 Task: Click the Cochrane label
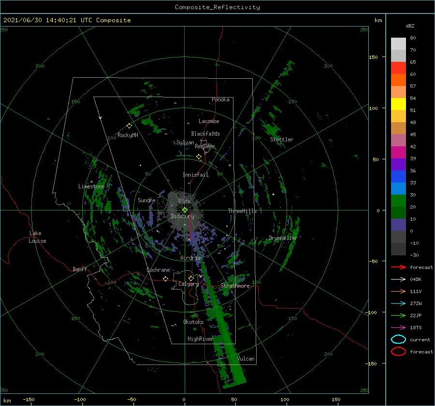158,270
